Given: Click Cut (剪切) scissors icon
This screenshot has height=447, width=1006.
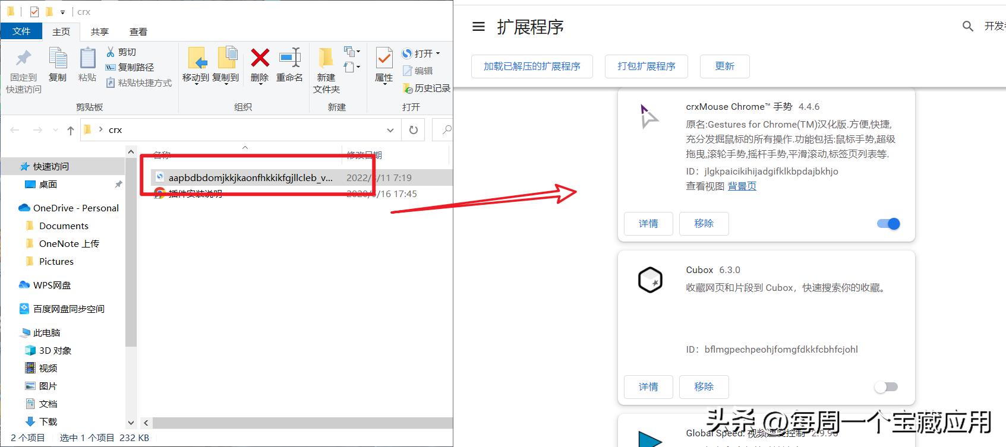Looking at the screenshot, I should point(111,52).
